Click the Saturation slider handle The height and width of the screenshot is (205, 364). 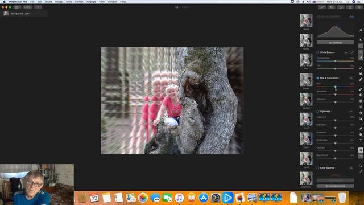click(335, 95)
